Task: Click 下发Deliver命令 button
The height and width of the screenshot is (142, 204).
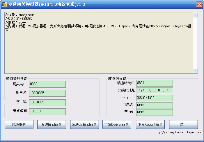Action: (x=117, y=125)
